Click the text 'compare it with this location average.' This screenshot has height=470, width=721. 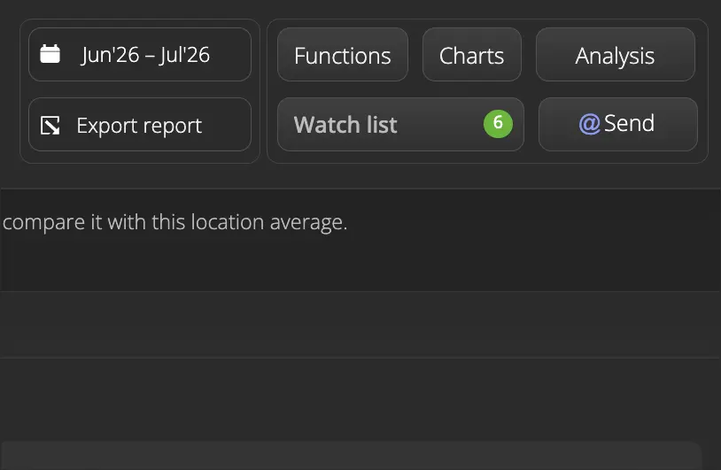point(174,223)
